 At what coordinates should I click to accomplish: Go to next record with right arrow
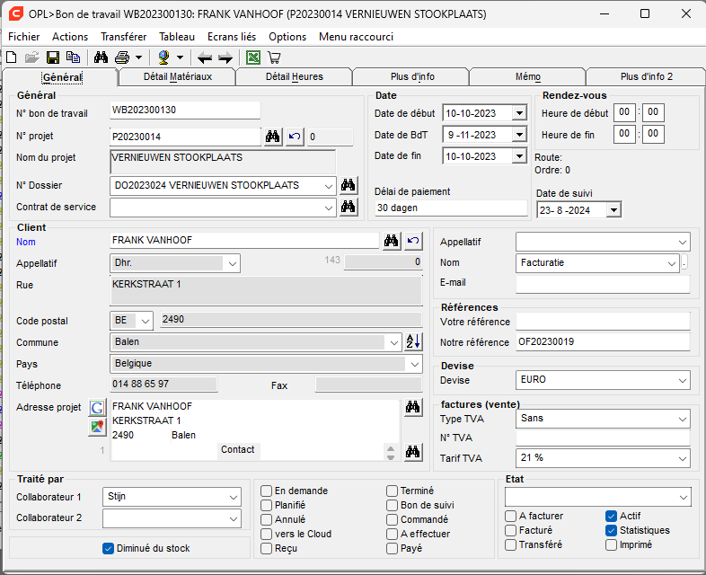(225, 57)
